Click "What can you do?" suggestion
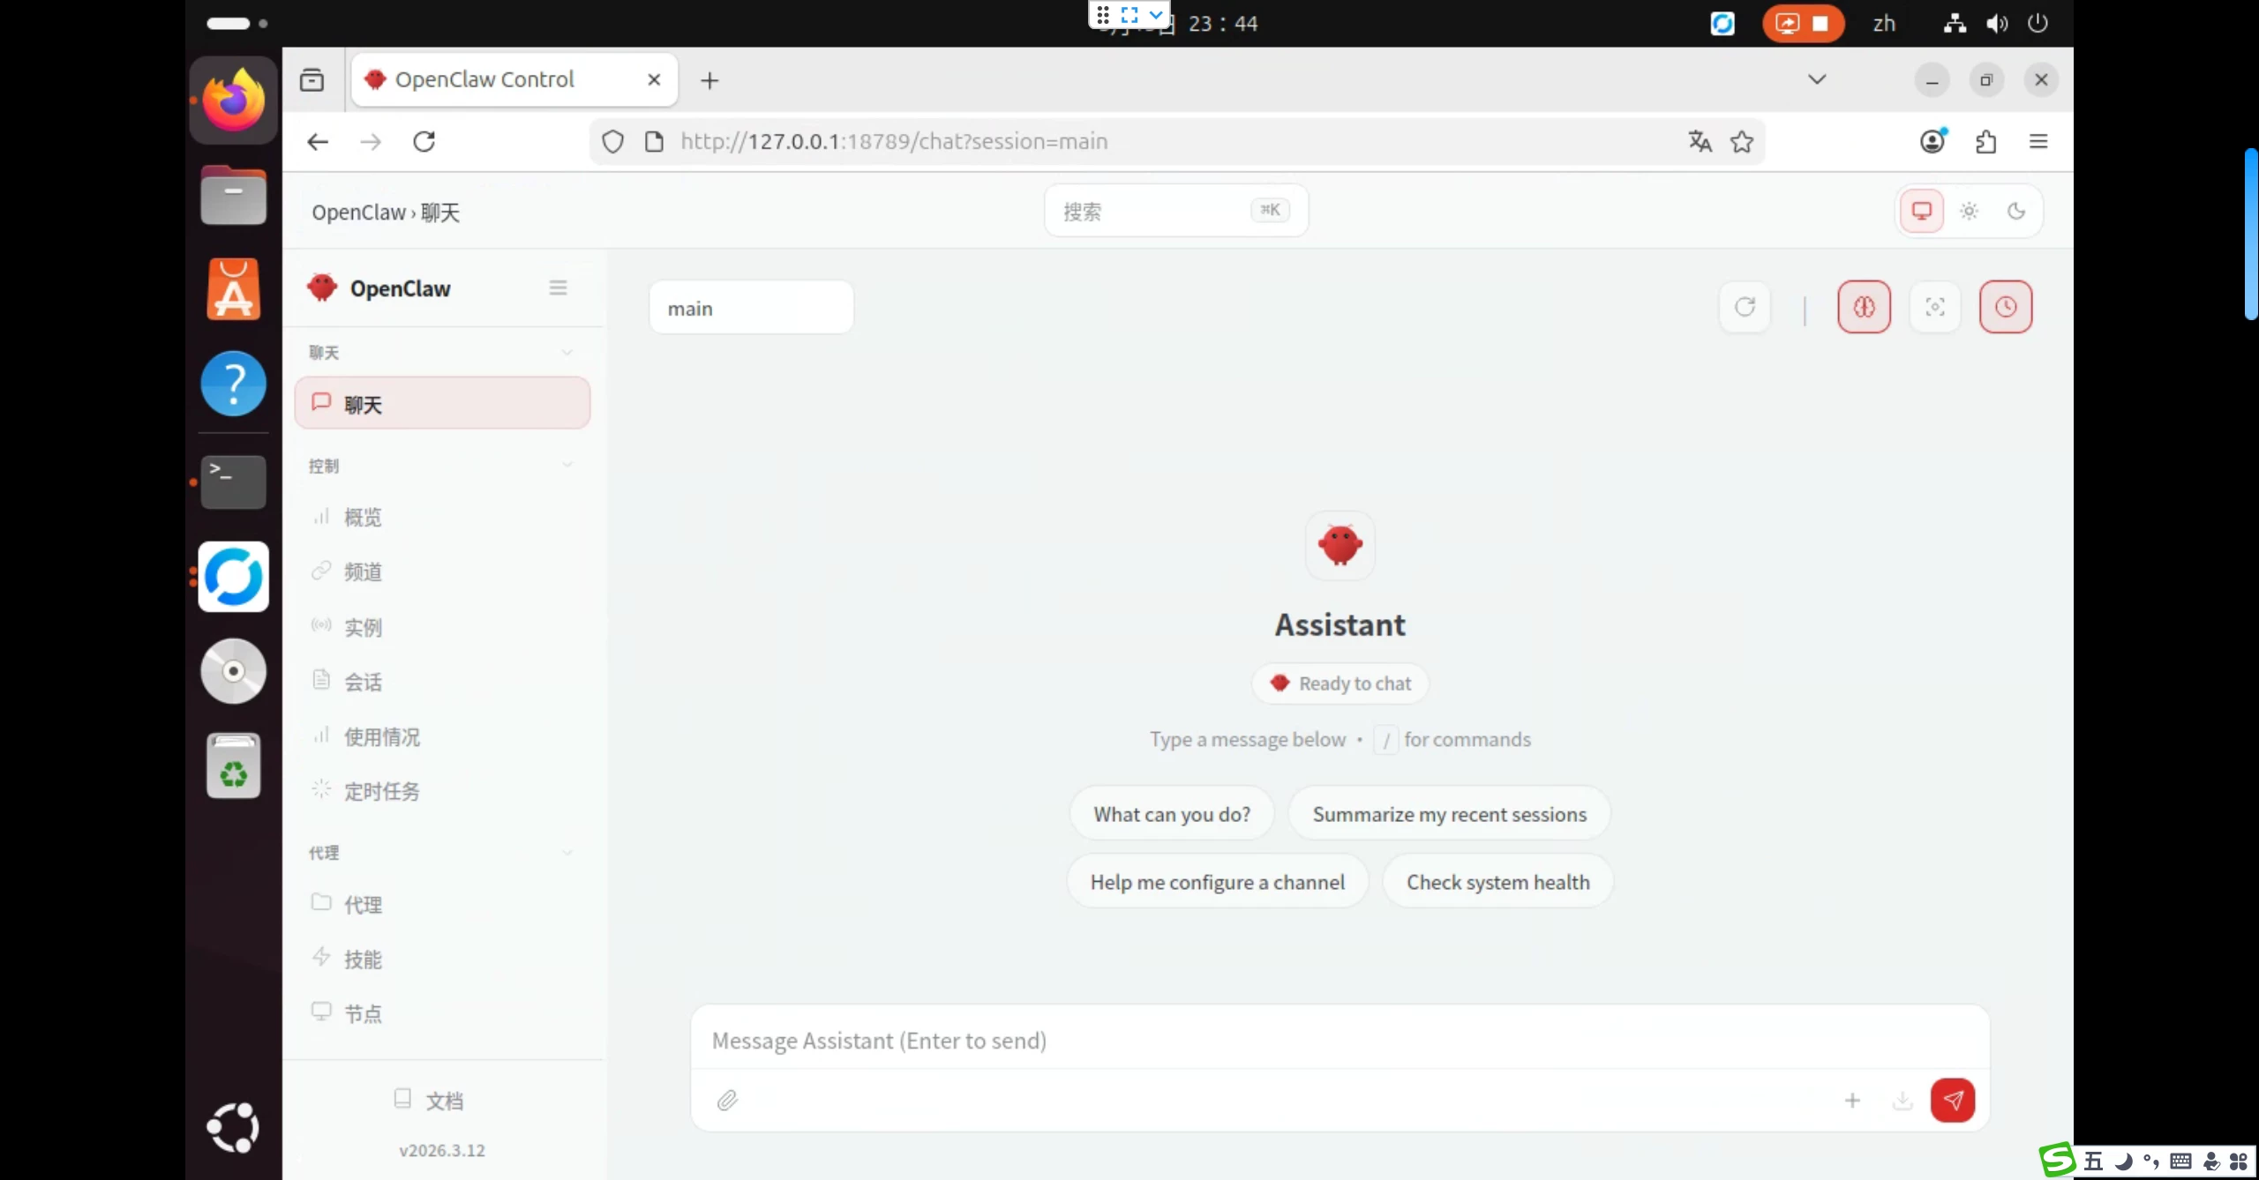Image resolution: width=2259 pixels, height=1180 pixels. pos(1171,814)
